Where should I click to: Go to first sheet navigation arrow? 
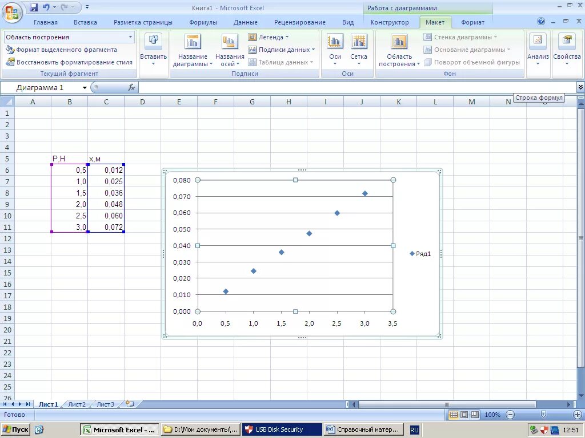tap(5, 404)
